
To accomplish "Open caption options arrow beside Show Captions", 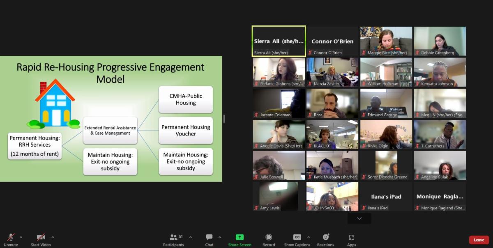I will coord(309,237).
